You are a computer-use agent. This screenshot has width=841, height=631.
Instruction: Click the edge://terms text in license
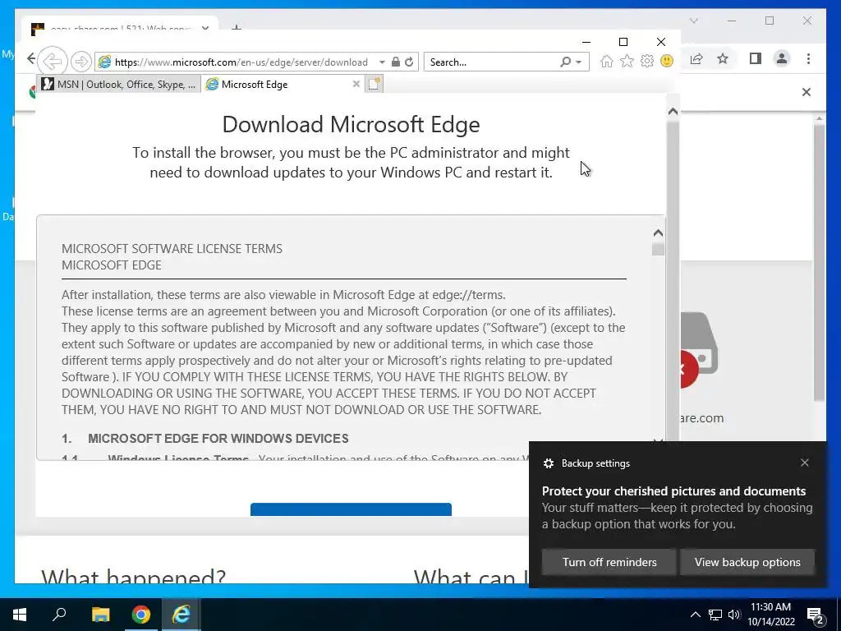pos(468,295)
